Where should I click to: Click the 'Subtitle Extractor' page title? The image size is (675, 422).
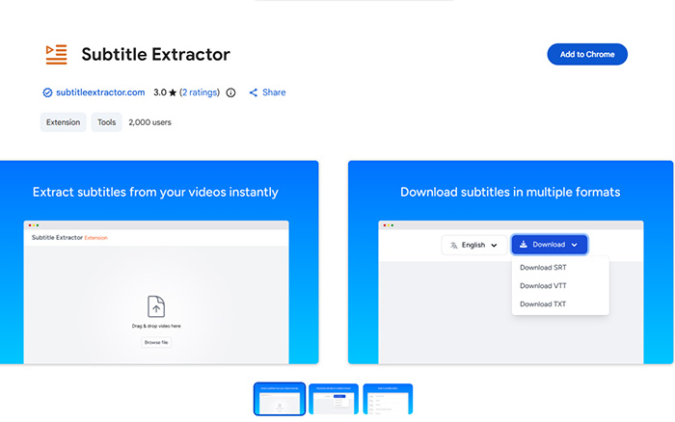[x=156, y=55]
